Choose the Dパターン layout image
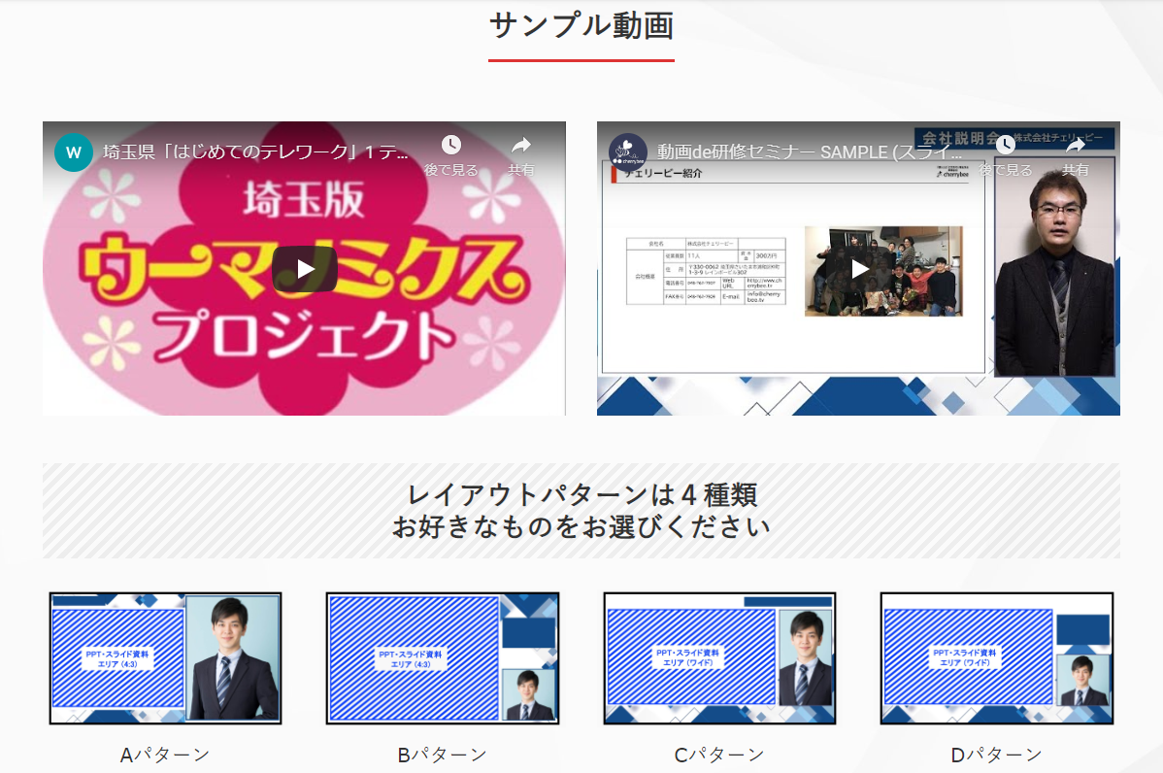Image resolution: width=1163 pixels, height=773 pixels. 997,658
